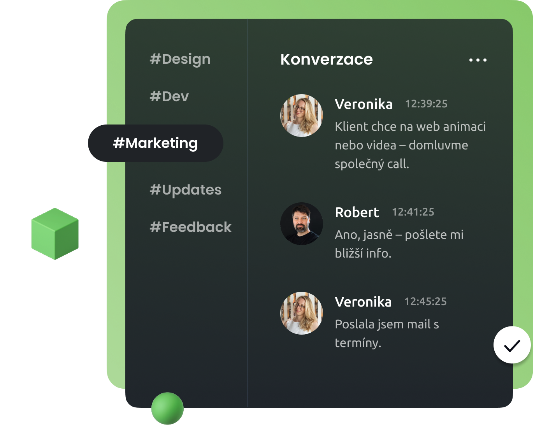
Task: Click the 12:39:25 message timestamp
Action: (427, 104)
